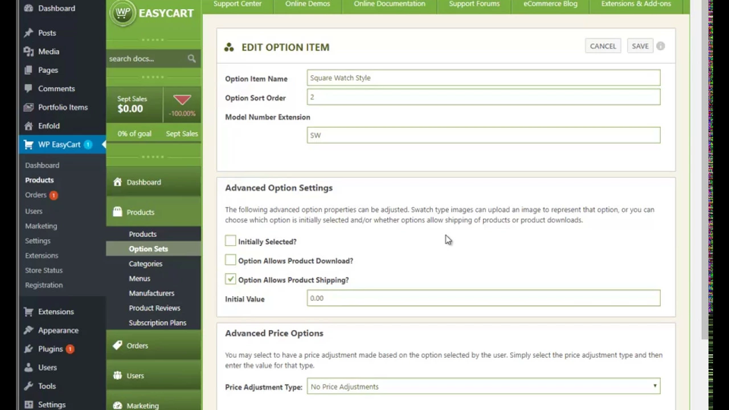Open the Online Documentation tab
This screenshot has width=729, height=410.
[390, 5]
